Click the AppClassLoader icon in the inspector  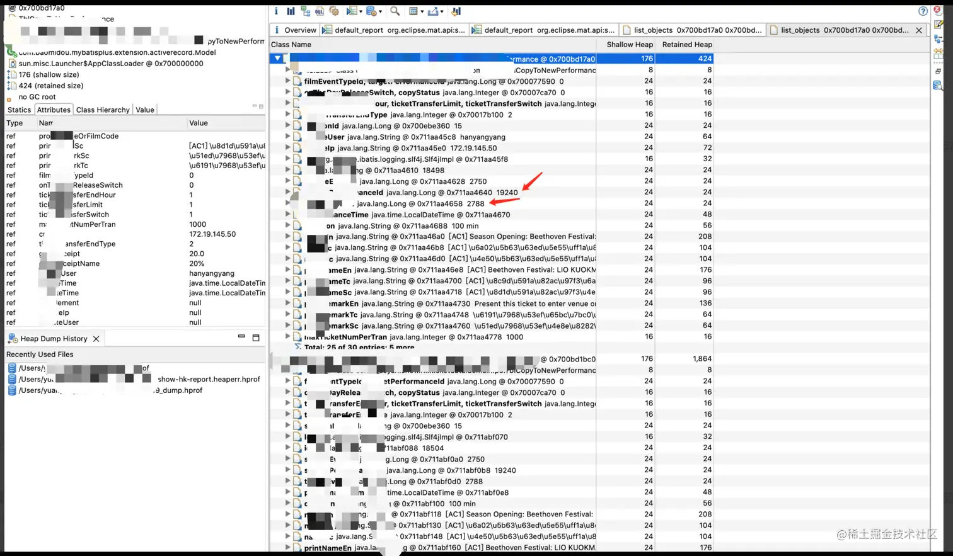pos(12,64)
